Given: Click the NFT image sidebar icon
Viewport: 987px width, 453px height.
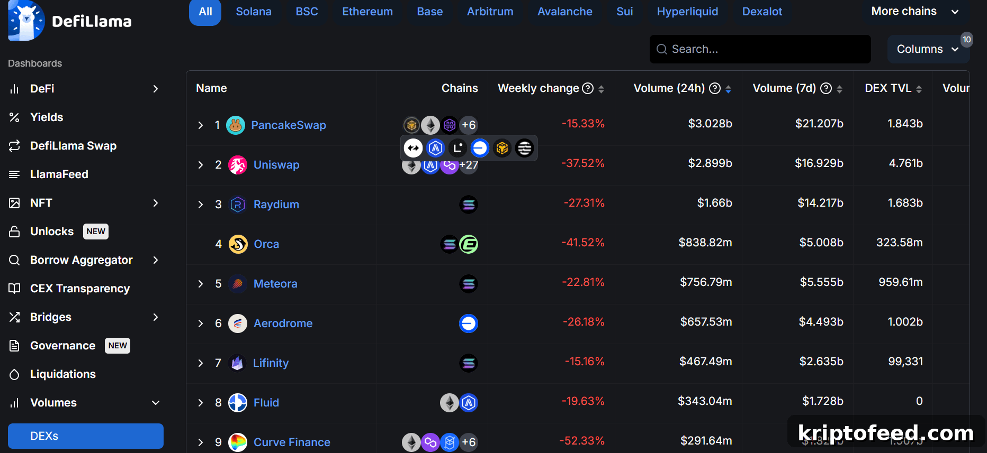Looking at the screenshot, I should pyautogui.click(x=14, y=203).
